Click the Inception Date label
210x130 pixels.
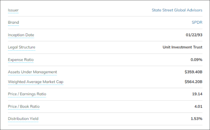tap(21, 35)
